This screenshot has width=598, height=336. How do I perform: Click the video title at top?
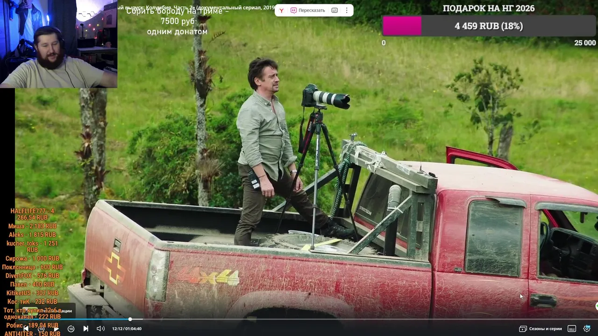pos(196,7)
